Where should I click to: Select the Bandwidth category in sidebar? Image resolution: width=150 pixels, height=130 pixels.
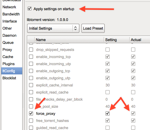[11, 14]
